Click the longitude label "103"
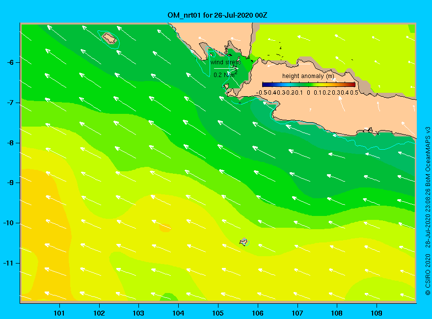The width and height of the screenshot is (432, 319). pyautogui.click(x=138, y=313)
